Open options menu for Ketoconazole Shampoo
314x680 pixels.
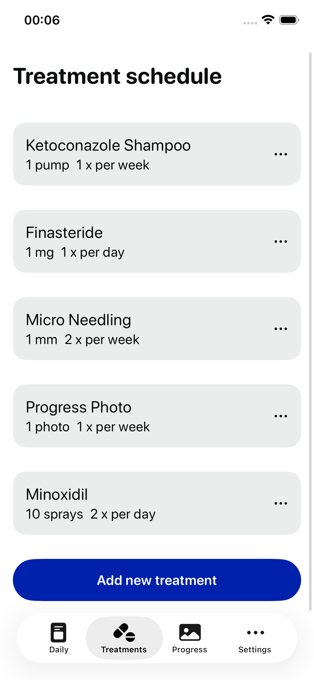click(x=280, y=154)
